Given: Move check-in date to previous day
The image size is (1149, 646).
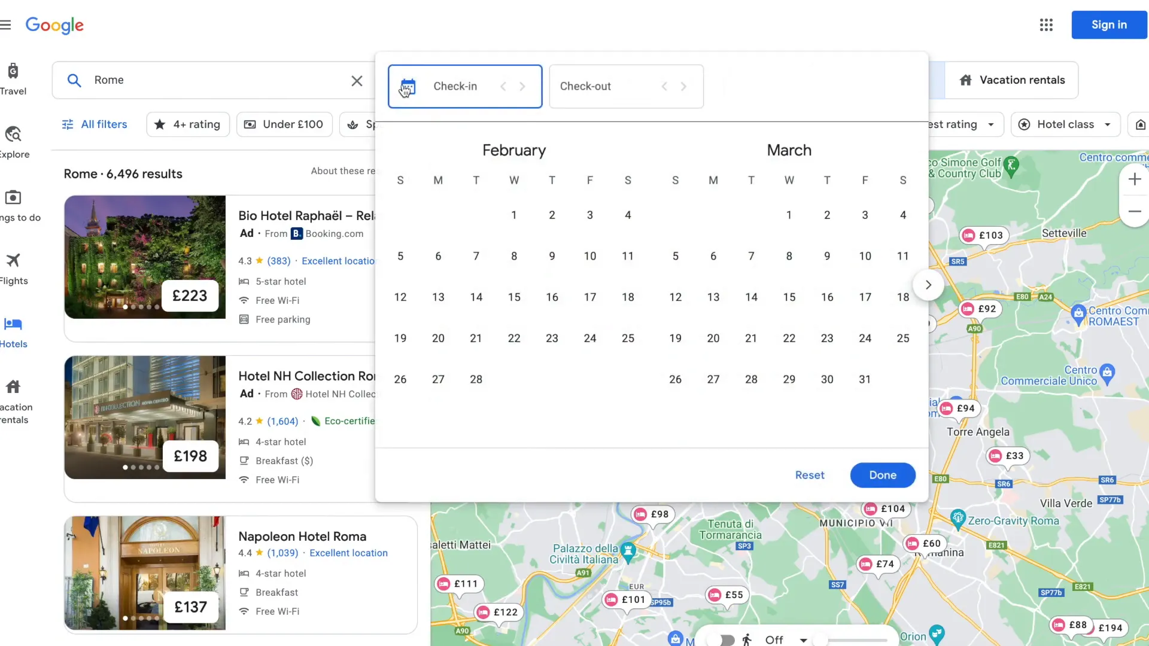Looking at the screenshot, I should pyautogui.click(x=503, y=87).
